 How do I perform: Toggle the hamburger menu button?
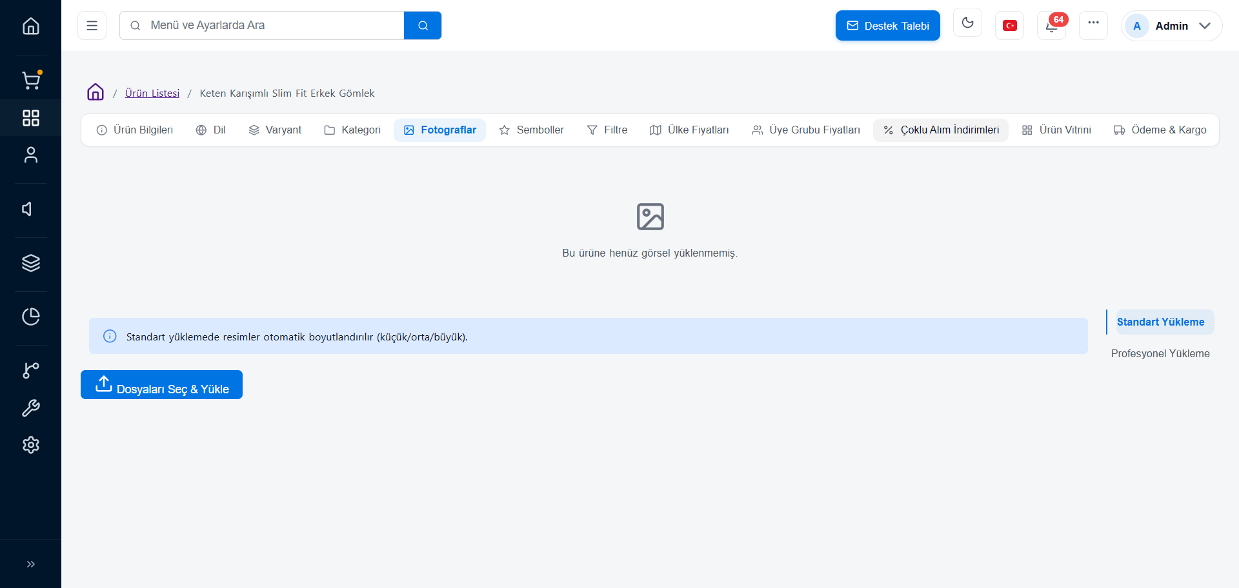92,26
